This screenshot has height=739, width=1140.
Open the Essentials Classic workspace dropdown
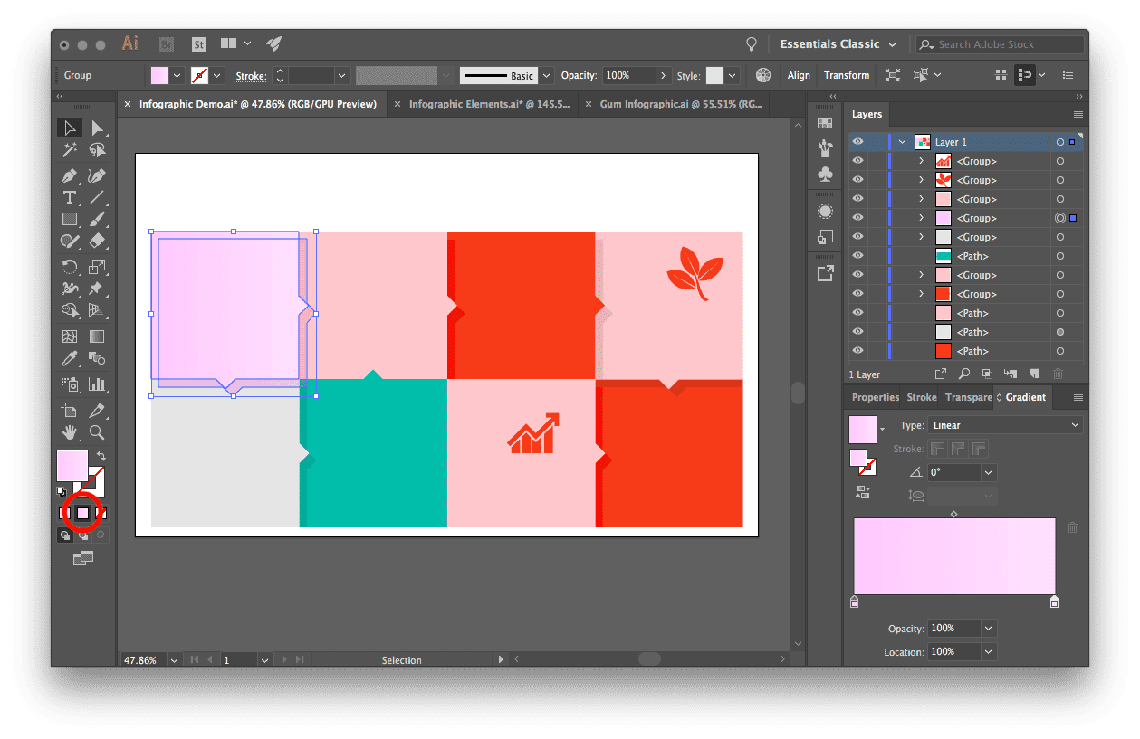coord(838,44)
